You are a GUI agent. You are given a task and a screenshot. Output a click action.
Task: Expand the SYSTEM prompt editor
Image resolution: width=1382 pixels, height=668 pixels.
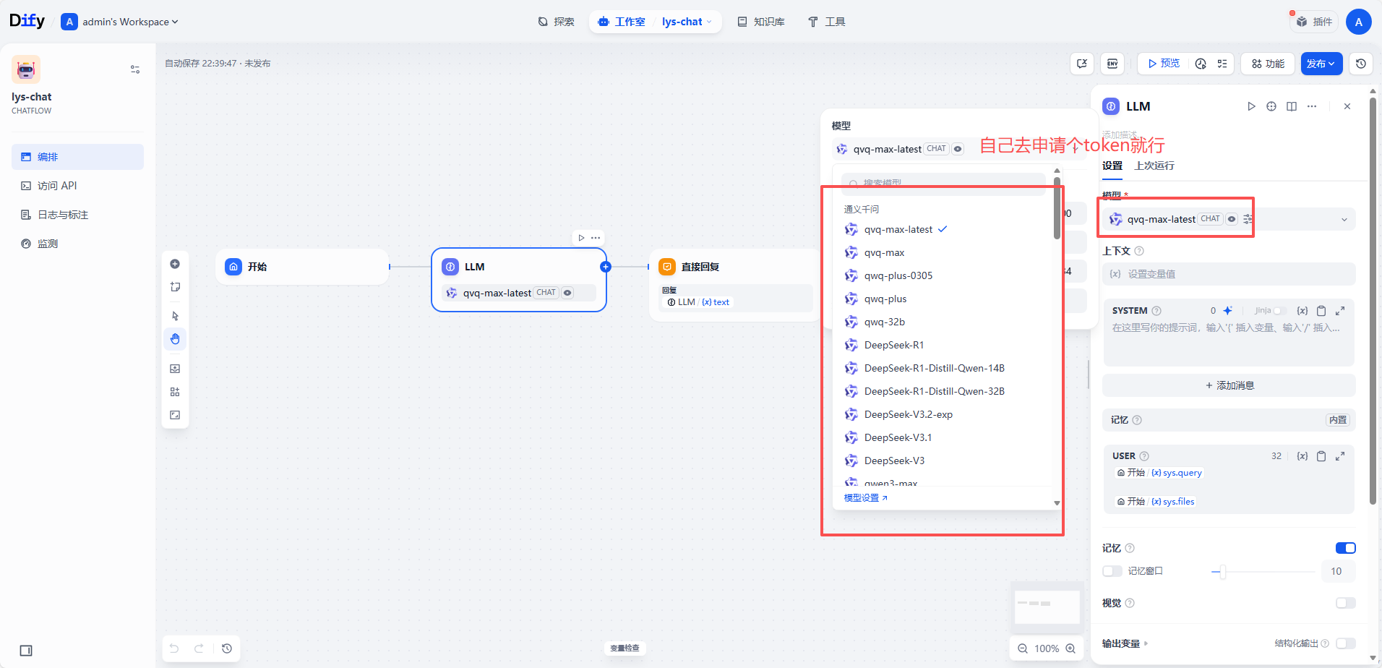(1340, 311)
